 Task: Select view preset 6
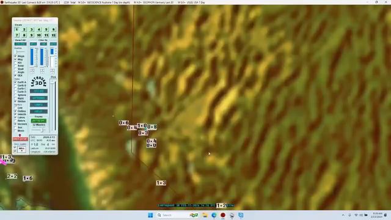(53, 29)
